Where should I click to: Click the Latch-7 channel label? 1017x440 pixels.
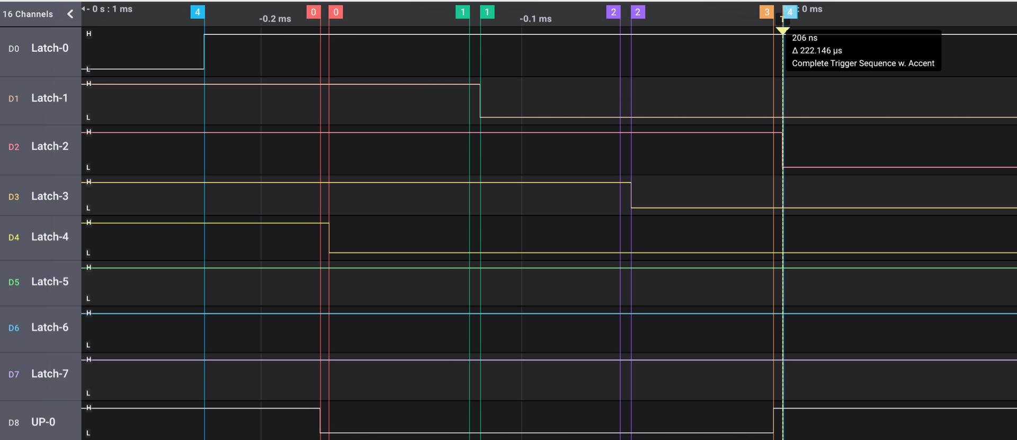pyautogui.click(x=49, y=374)
